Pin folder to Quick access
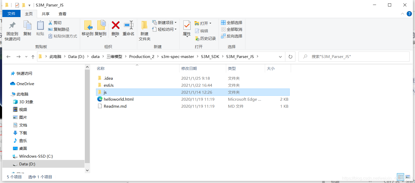The image size is (415, 183). (12, 31)
